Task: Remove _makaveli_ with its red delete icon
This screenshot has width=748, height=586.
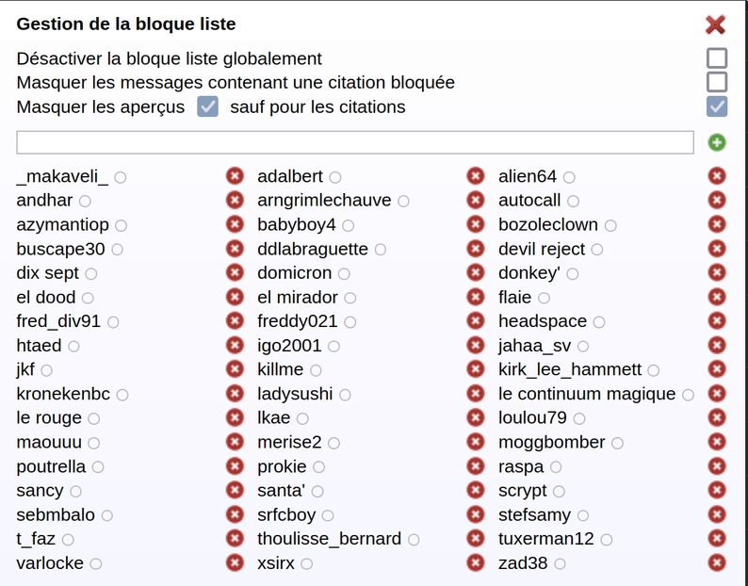Action: [x=235, y=176]
